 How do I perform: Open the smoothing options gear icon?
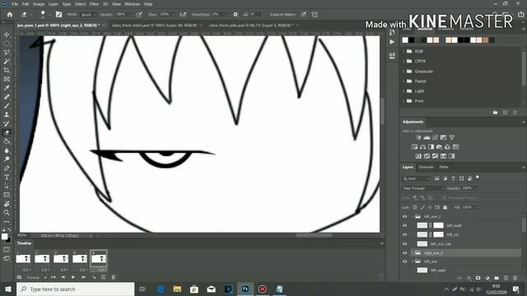pyautogui.click(x=236, y=15)
